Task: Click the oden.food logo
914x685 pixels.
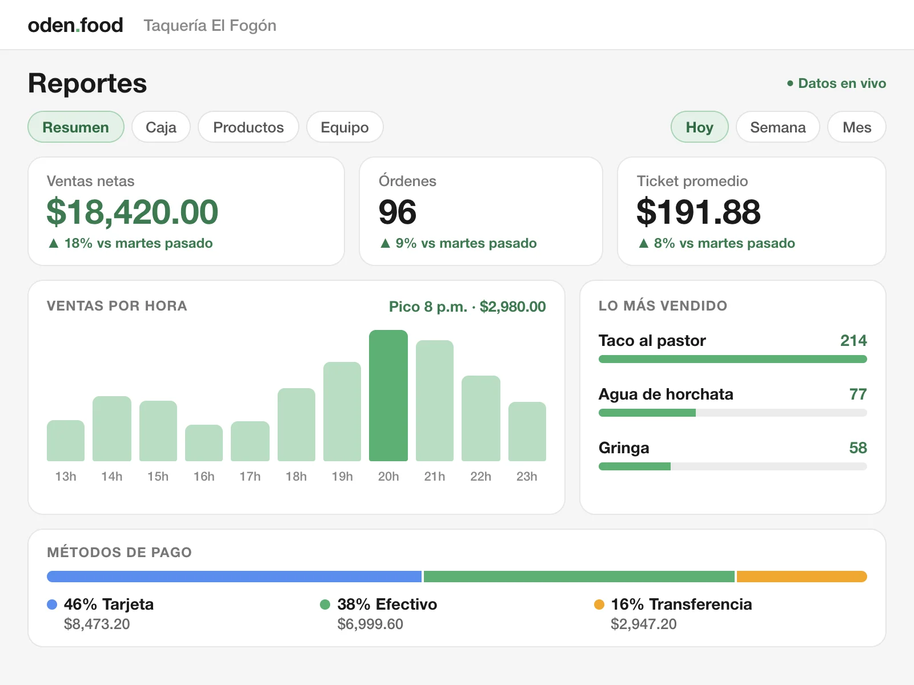Action: tap(75, 25)
